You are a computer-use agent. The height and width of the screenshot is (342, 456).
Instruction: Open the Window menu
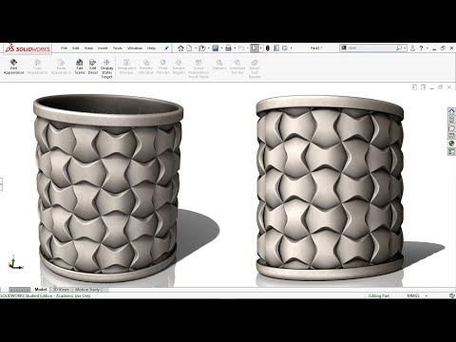135,48
